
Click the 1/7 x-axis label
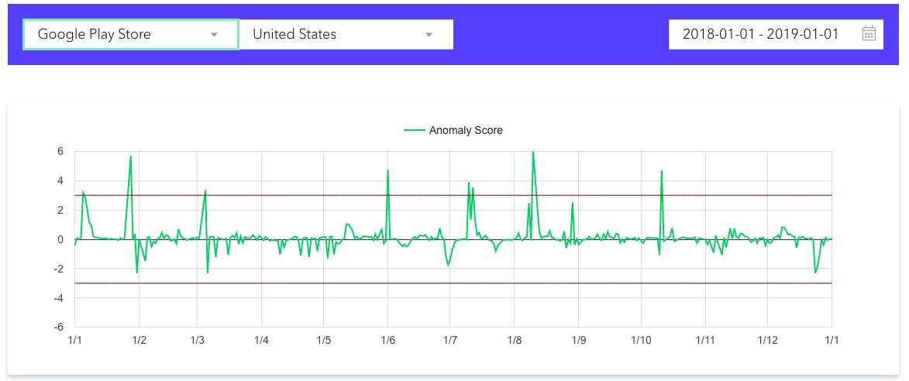(x=449, y=340)
